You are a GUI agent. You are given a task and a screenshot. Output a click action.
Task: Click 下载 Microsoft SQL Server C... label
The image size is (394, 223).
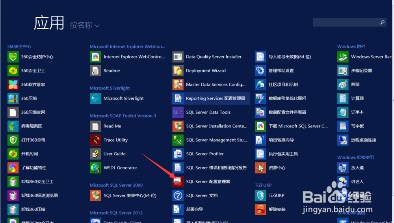tap(298, 126)
